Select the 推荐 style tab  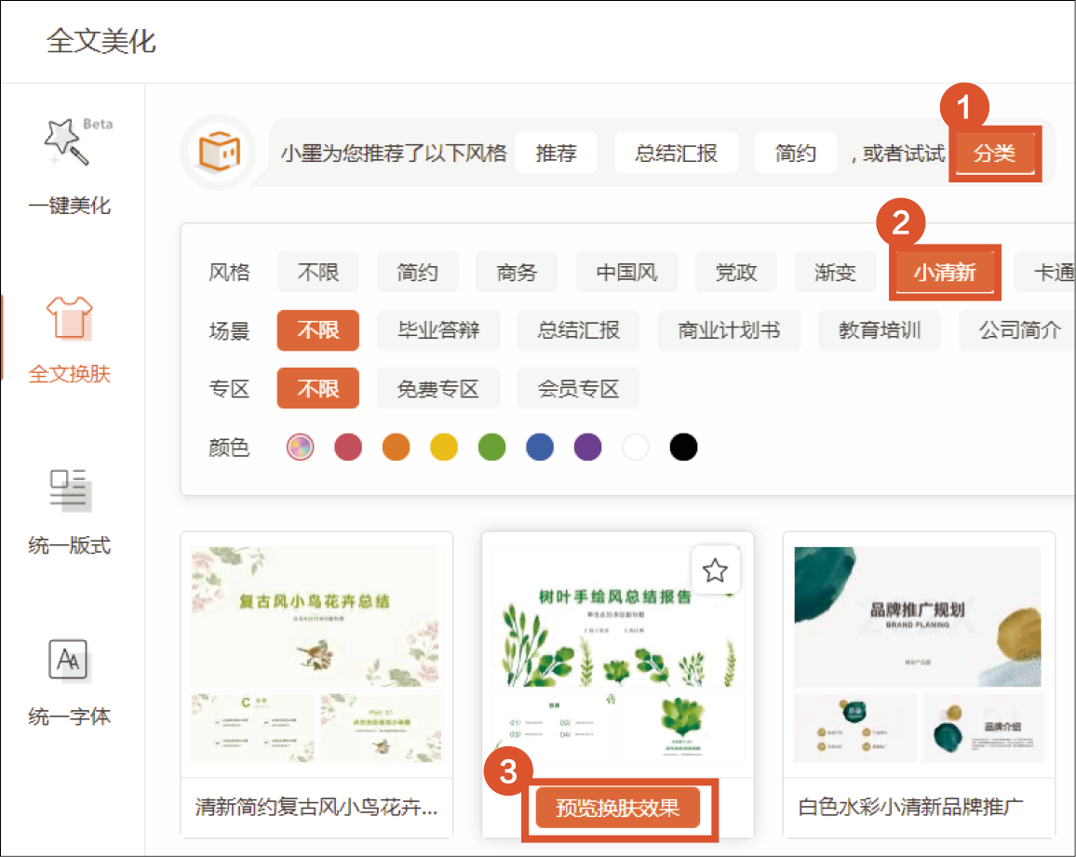556,154
